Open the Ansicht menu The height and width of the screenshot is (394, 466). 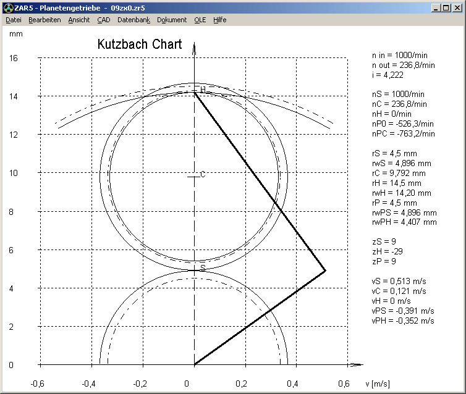[78, 20]
